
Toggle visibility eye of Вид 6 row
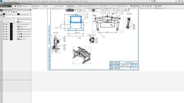tap(4, 39)
